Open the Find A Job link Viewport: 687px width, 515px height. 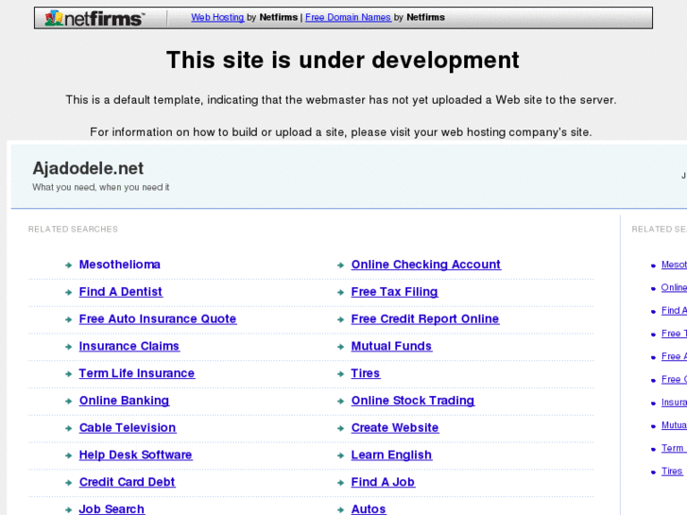(x=383, y=482)
